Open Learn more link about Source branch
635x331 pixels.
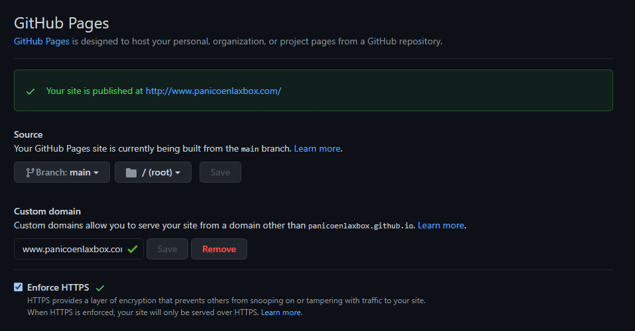317,148
